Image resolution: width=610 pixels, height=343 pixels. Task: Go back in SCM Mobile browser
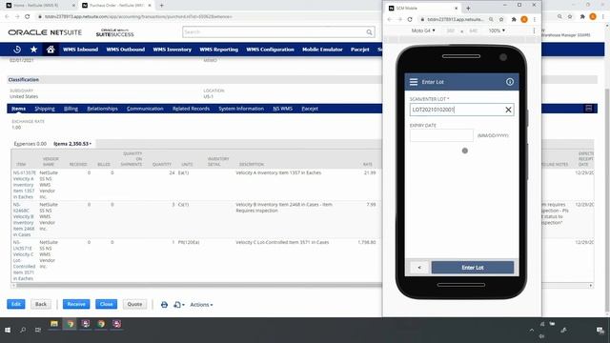click(390, 19)
